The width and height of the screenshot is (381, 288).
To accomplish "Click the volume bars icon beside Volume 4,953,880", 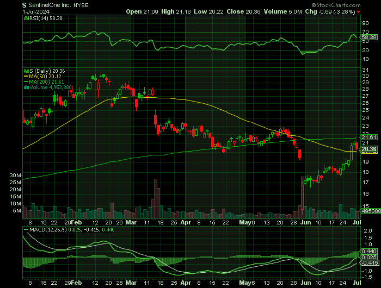I will (26, 87).
